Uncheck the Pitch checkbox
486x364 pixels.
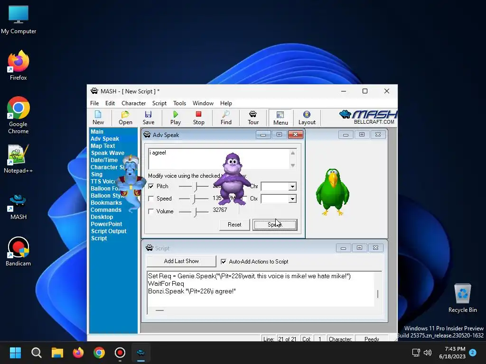pos(151,186)
